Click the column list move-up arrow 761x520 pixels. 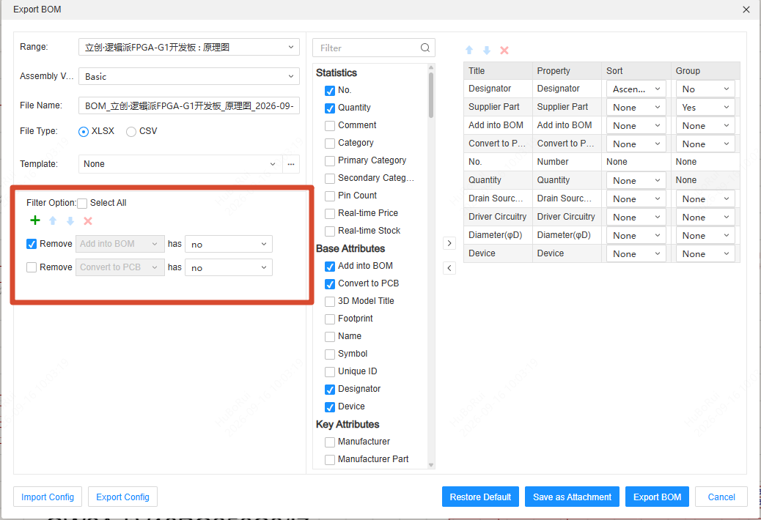click(469, 50)
